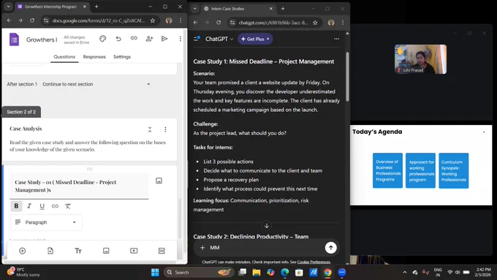The width and height of the screenshot is (497, 280).
Task: Toggle bold formatting on question title
Action: 16,206
